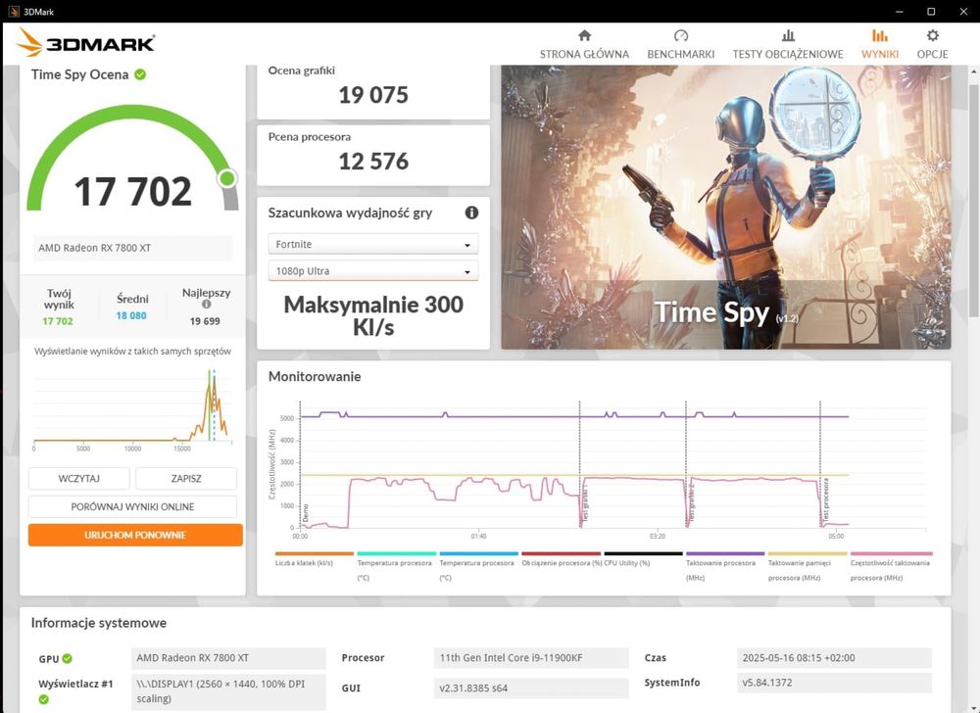This screenshot has height=713, width=980.
Task: Click info icon under Najlepszy label
Action: (x=206, y=304)
